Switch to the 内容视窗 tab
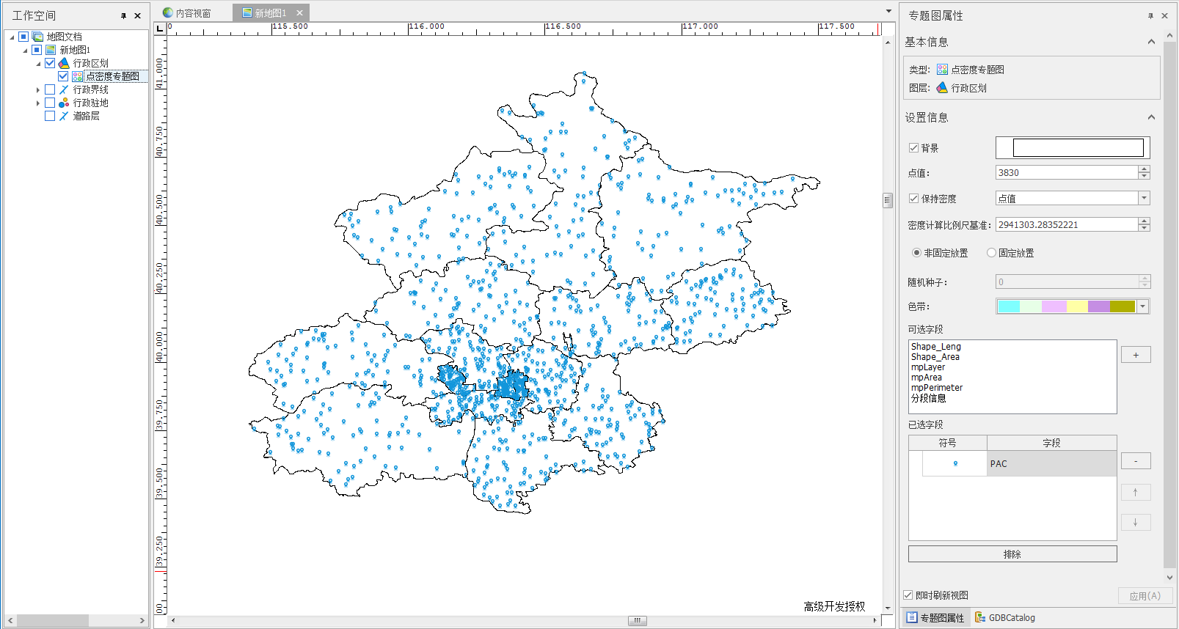The image size is (1179, 629). (x=187, y=13)
